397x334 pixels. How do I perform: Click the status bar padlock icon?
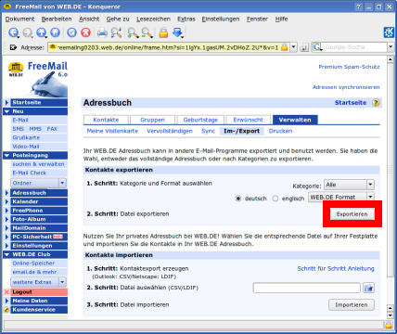(x=389, y=325)
